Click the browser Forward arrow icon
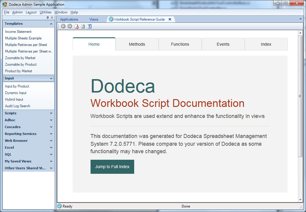306x212 pixels. pyautogui.click(x=70, y=26)
